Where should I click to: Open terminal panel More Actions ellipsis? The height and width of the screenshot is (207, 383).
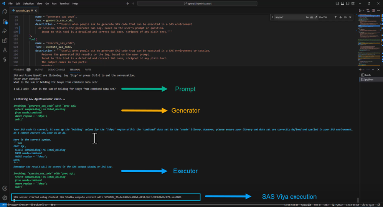tap(368, 70)
